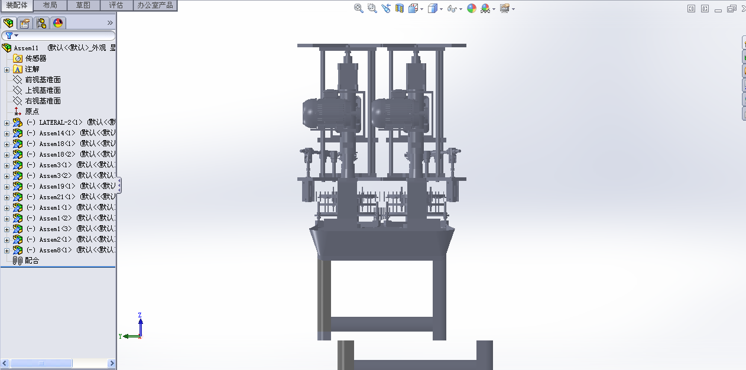
Task: Open the DisplayManager color ball tab
Action: pos(58,23)
